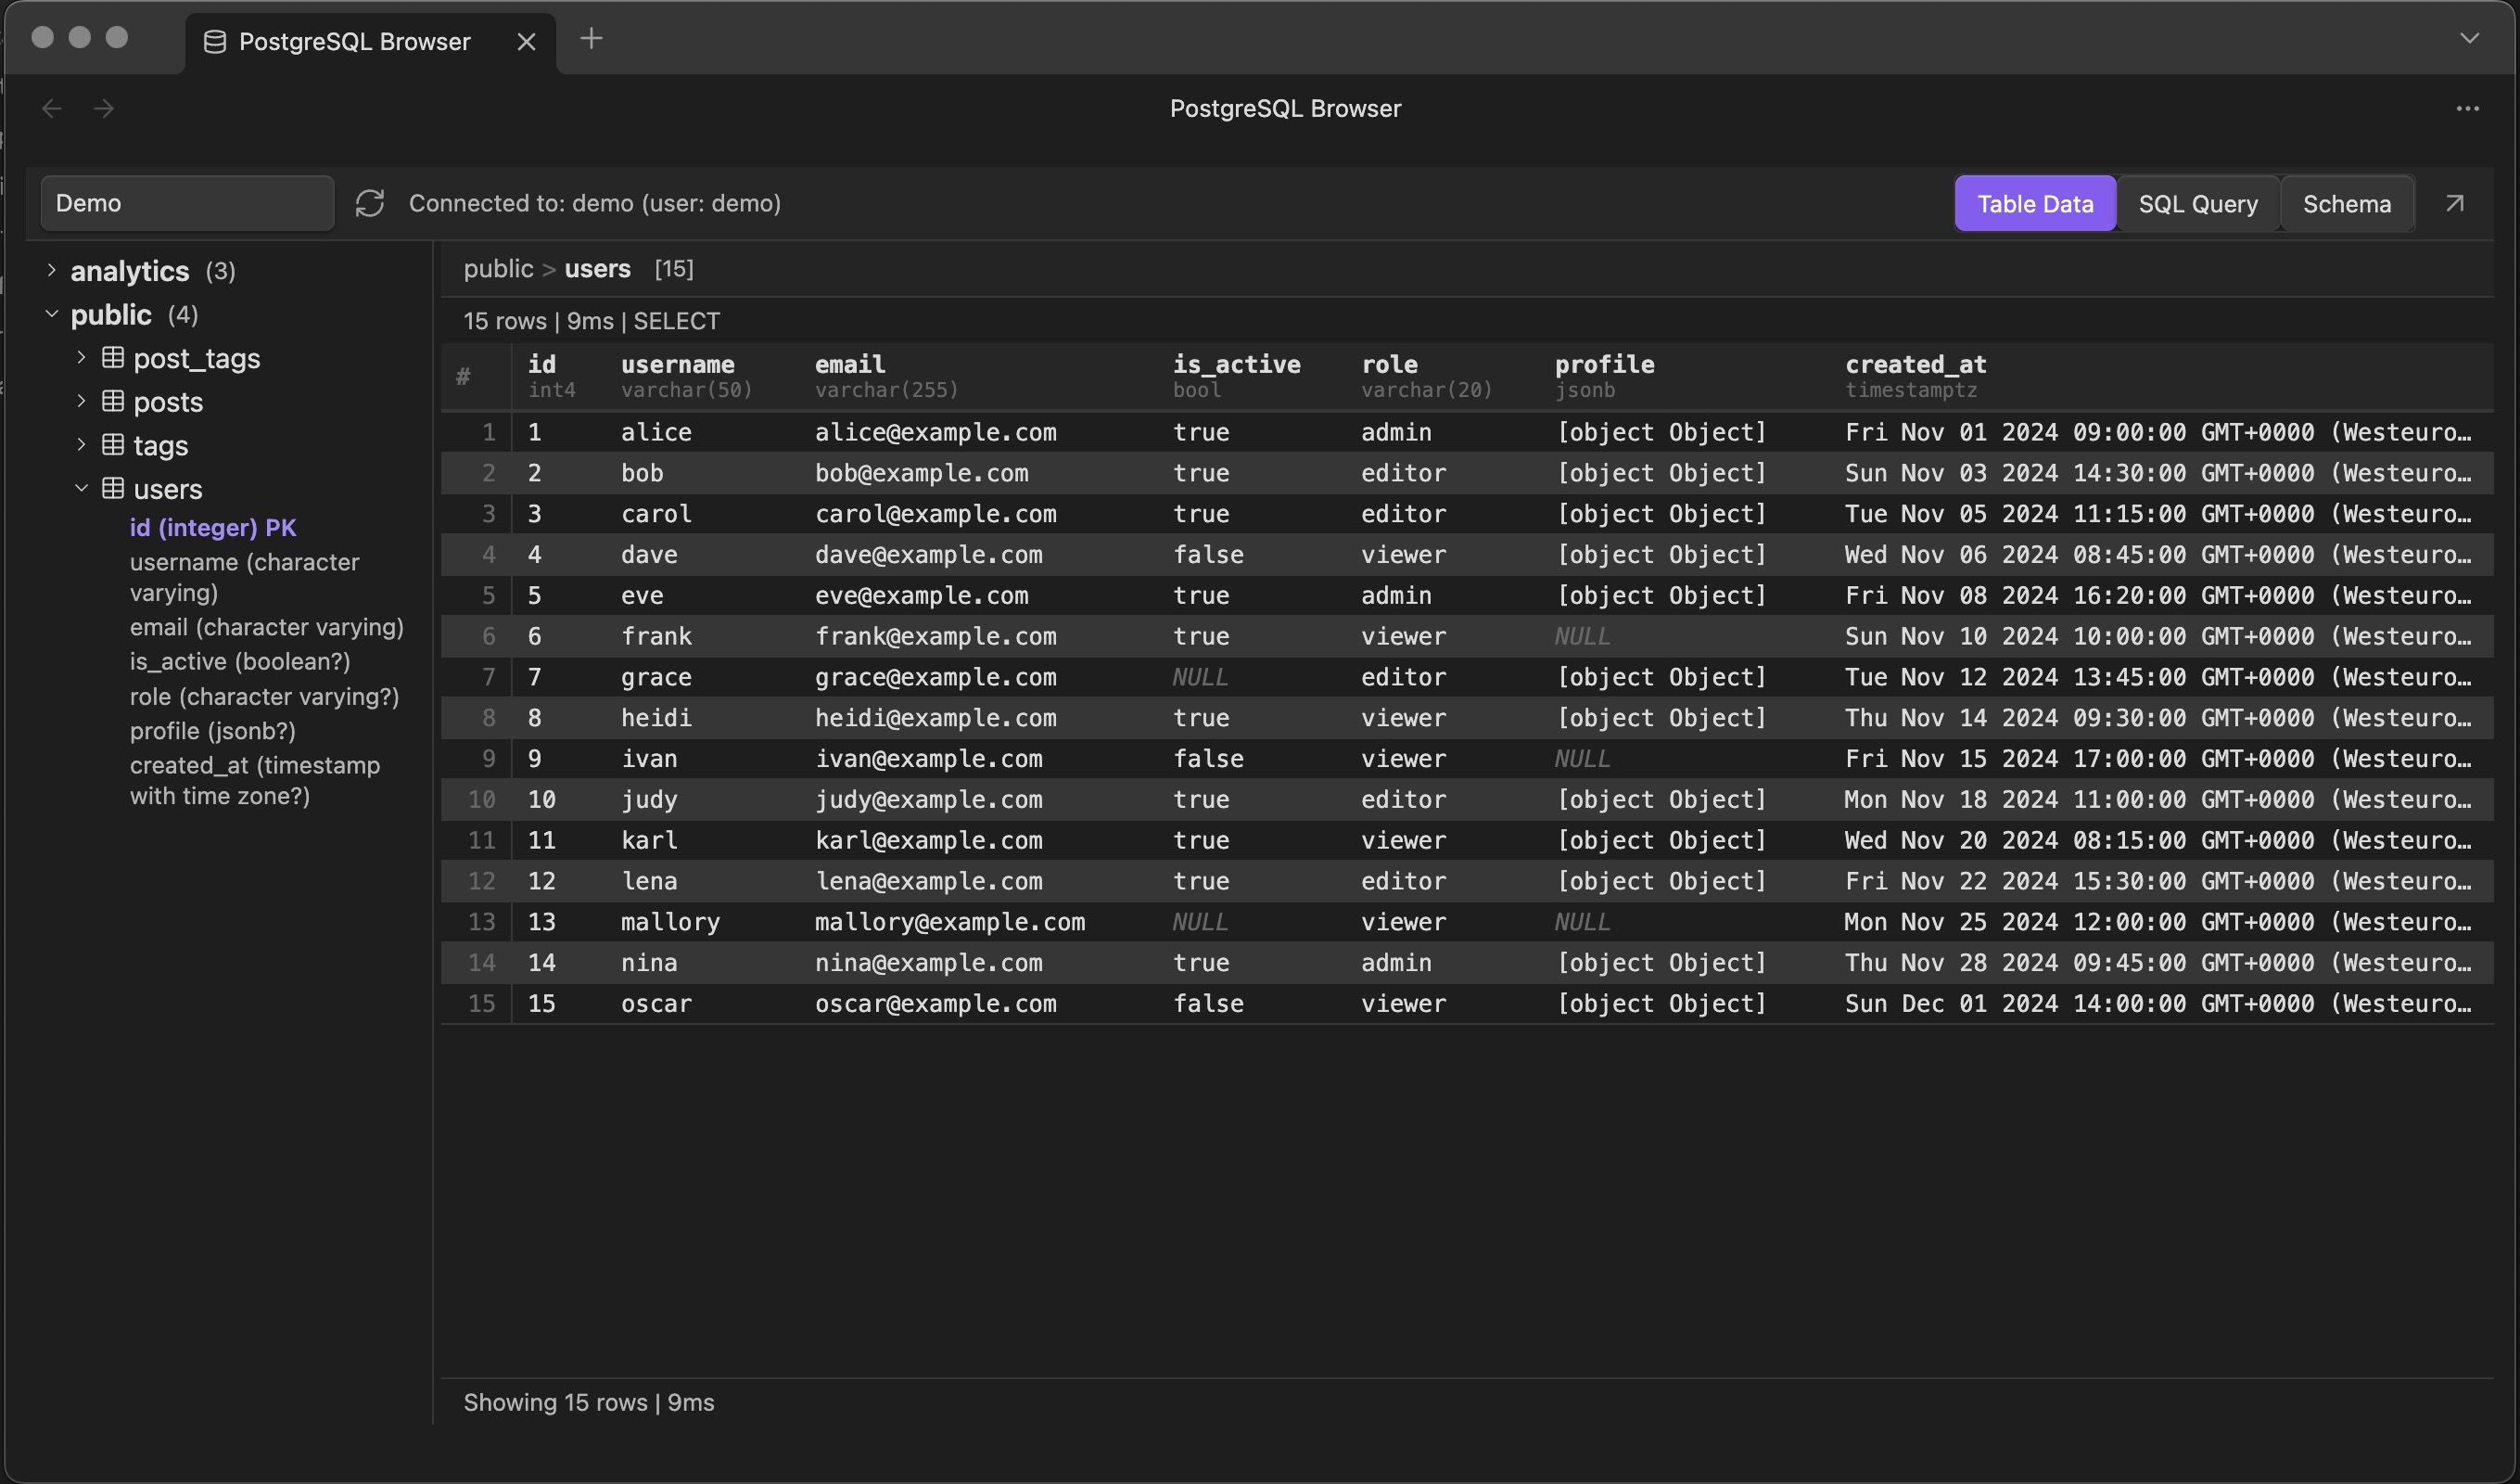Viewport: 2520px width, 1484px height.
Task: Click the posts table grid icon
Action: tap(113, 402)
